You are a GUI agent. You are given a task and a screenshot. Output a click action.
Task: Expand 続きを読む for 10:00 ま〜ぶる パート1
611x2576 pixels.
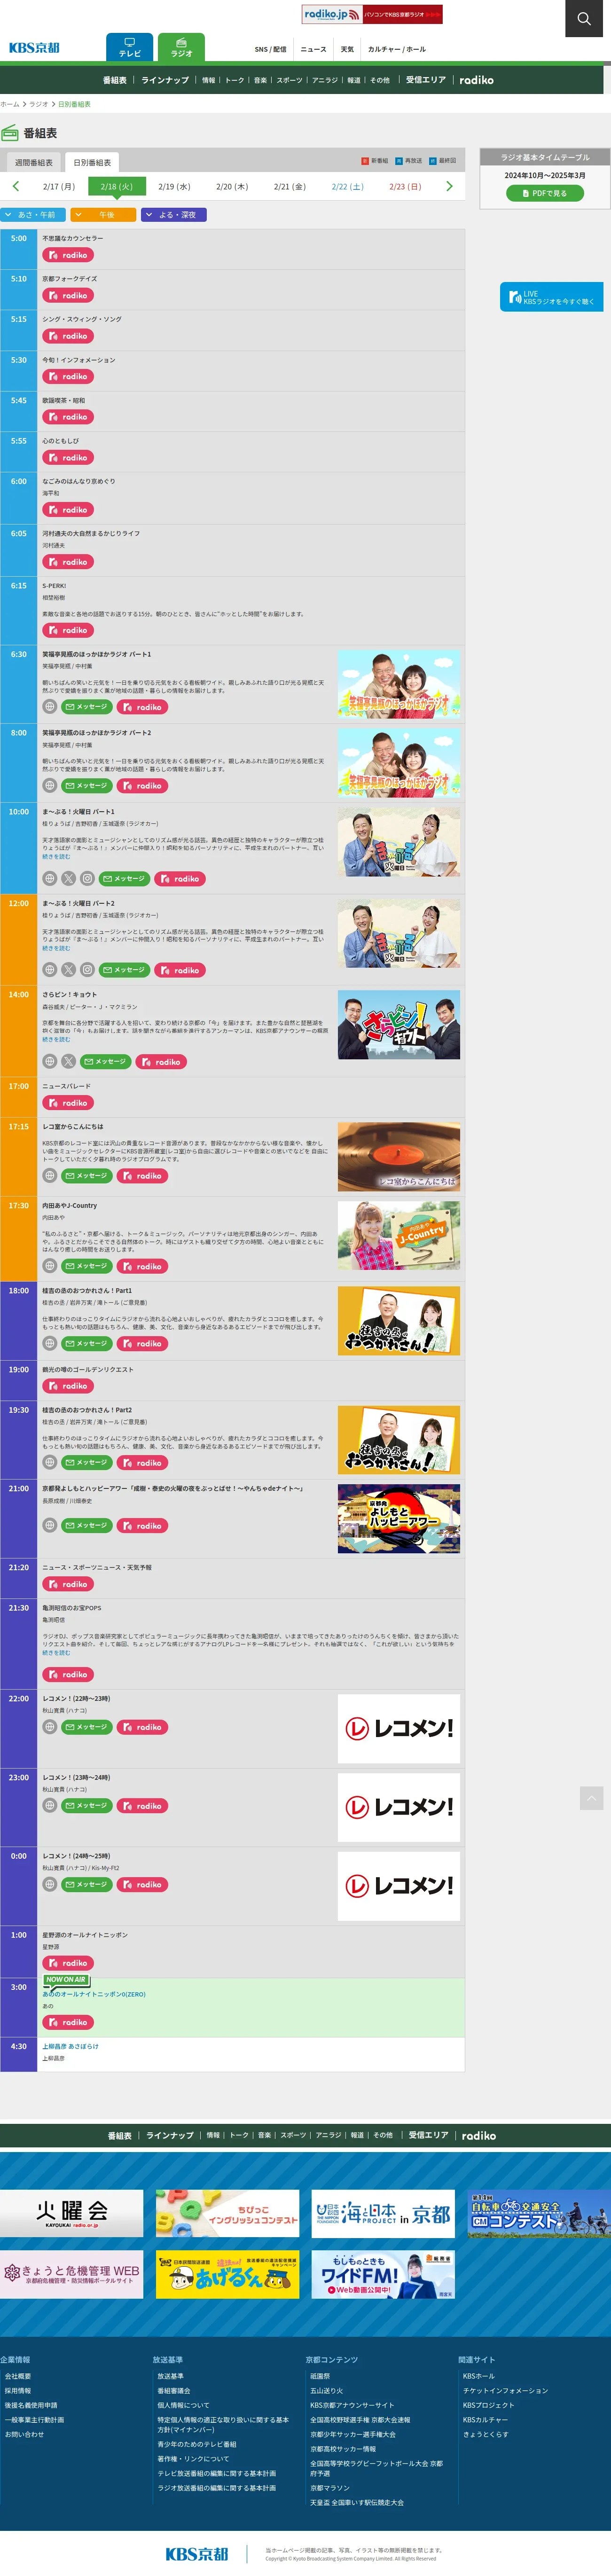pyautogui.click(x=56, y=856)
